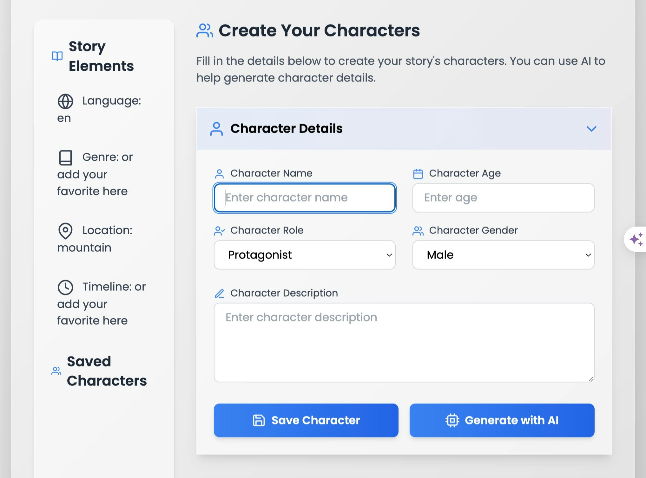Click the pencil icon by Character Description

click(x=219, y=294)
